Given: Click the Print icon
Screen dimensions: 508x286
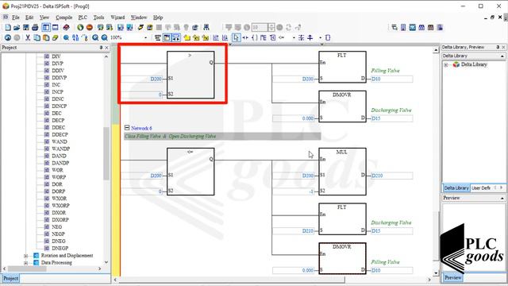Looking at the screenshot, I should 35,28.
